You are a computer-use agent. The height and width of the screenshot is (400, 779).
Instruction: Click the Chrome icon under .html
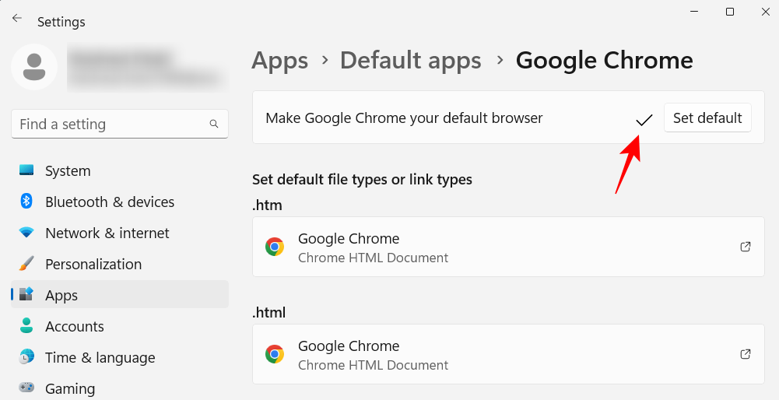[275, 355]
